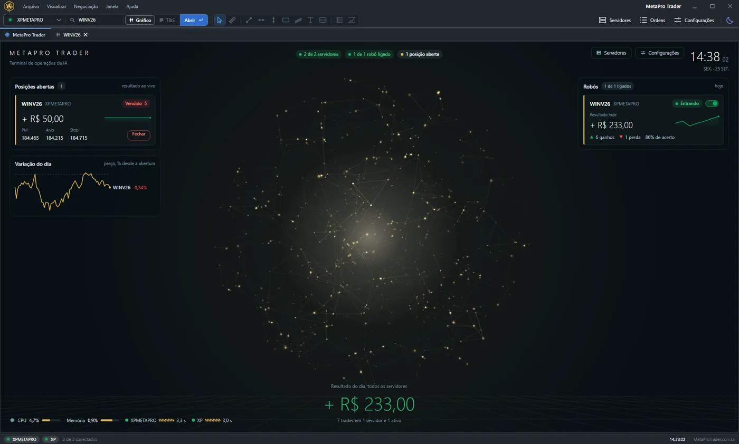This screenshot has height=444, width=739.
Task: Open the XPMETAPRO server dropdown
Action: (x=35, y=20)
